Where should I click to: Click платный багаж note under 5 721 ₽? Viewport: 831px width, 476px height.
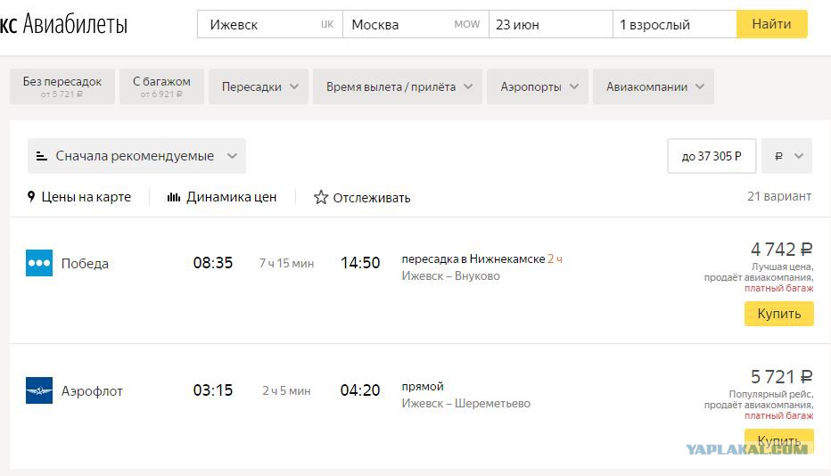pos(779,416)
